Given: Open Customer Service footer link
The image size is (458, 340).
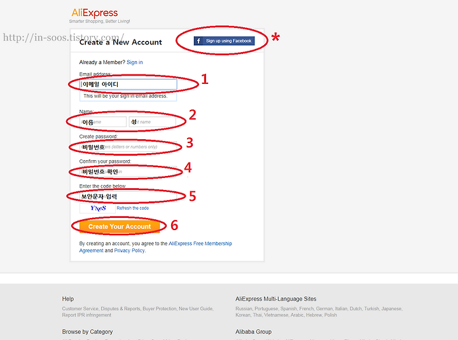Looking at the screenshot, I should [x=80, y=309].
